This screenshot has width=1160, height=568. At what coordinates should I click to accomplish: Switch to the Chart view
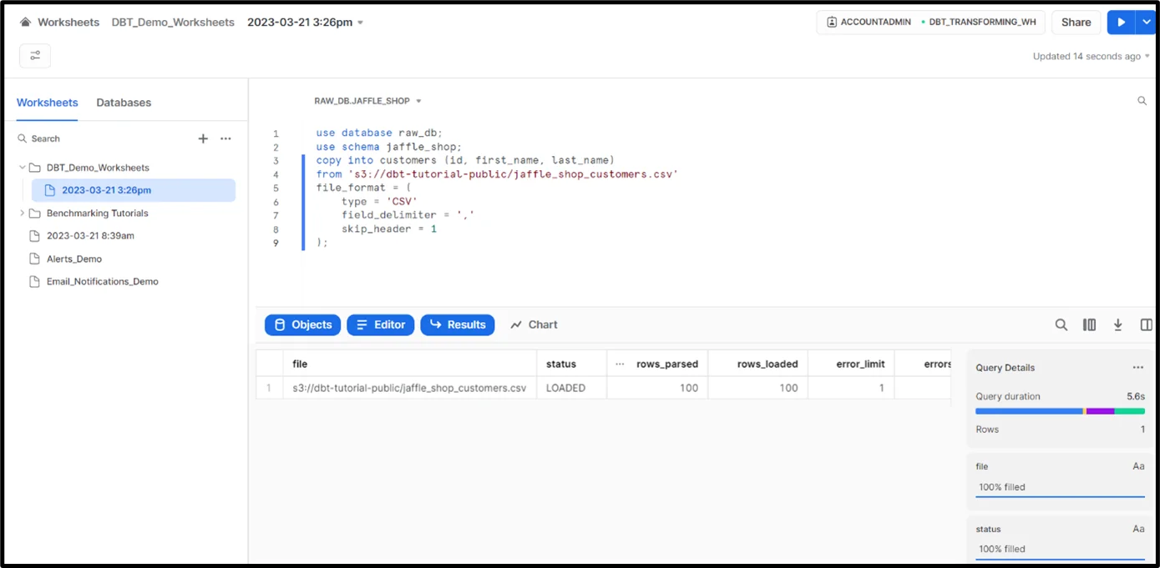click(x=534, y=325)
